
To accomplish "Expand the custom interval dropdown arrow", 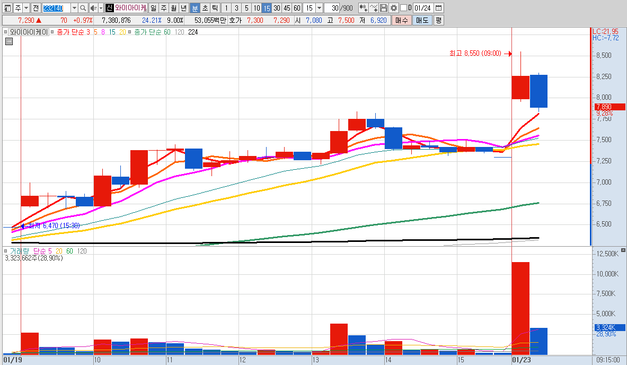I will click(x=319, y=8).
